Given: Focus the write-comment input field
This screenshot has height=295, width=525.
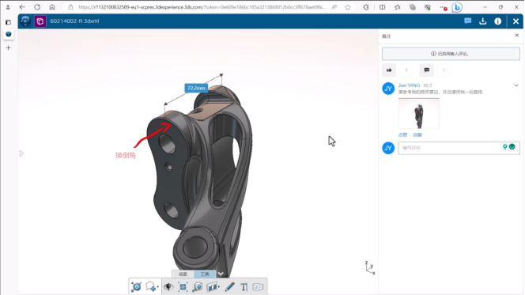Looking at the screenshot, I should [x=459, y=148].
